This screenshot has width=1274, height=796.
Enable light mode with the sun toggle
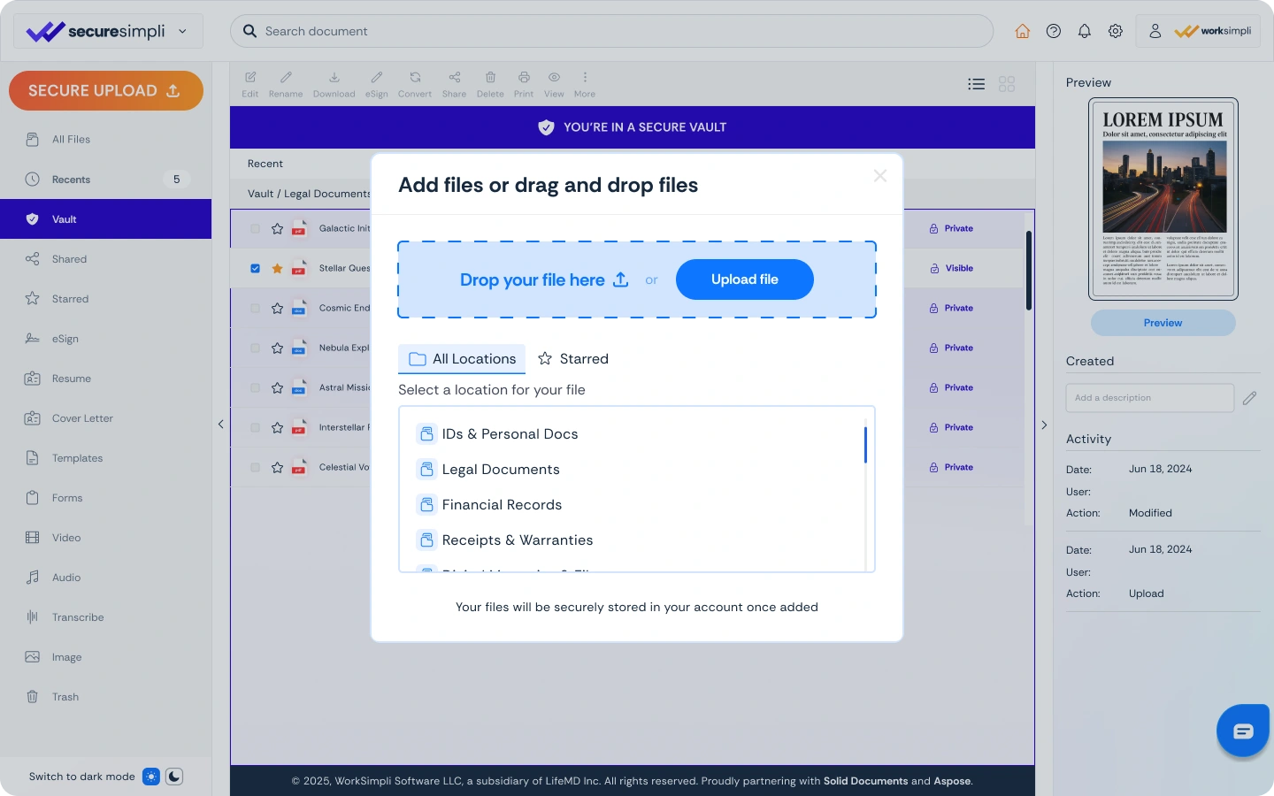pos(151,777)
